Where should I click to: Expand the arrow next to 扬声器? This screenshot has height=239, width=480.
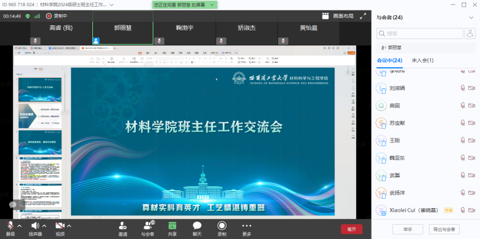[x=44, y=226]
